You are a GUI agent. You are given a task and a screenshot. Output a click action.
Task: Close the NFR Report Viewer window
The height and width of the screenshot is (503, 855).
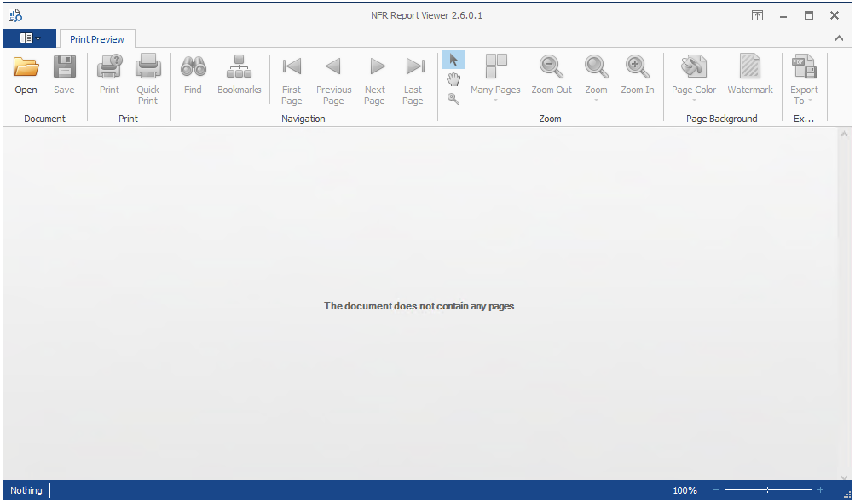pos(835,15)
